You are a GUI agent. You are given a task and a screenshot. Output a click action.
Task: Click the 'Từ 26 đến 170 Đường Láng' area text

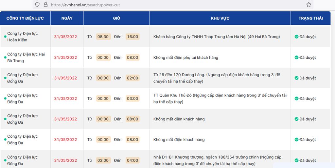pyautogui.click(x=217, y=78)
